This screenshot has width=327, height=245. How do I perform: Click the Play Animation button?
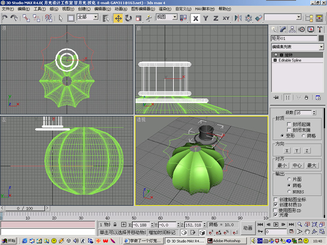[276, 224]
